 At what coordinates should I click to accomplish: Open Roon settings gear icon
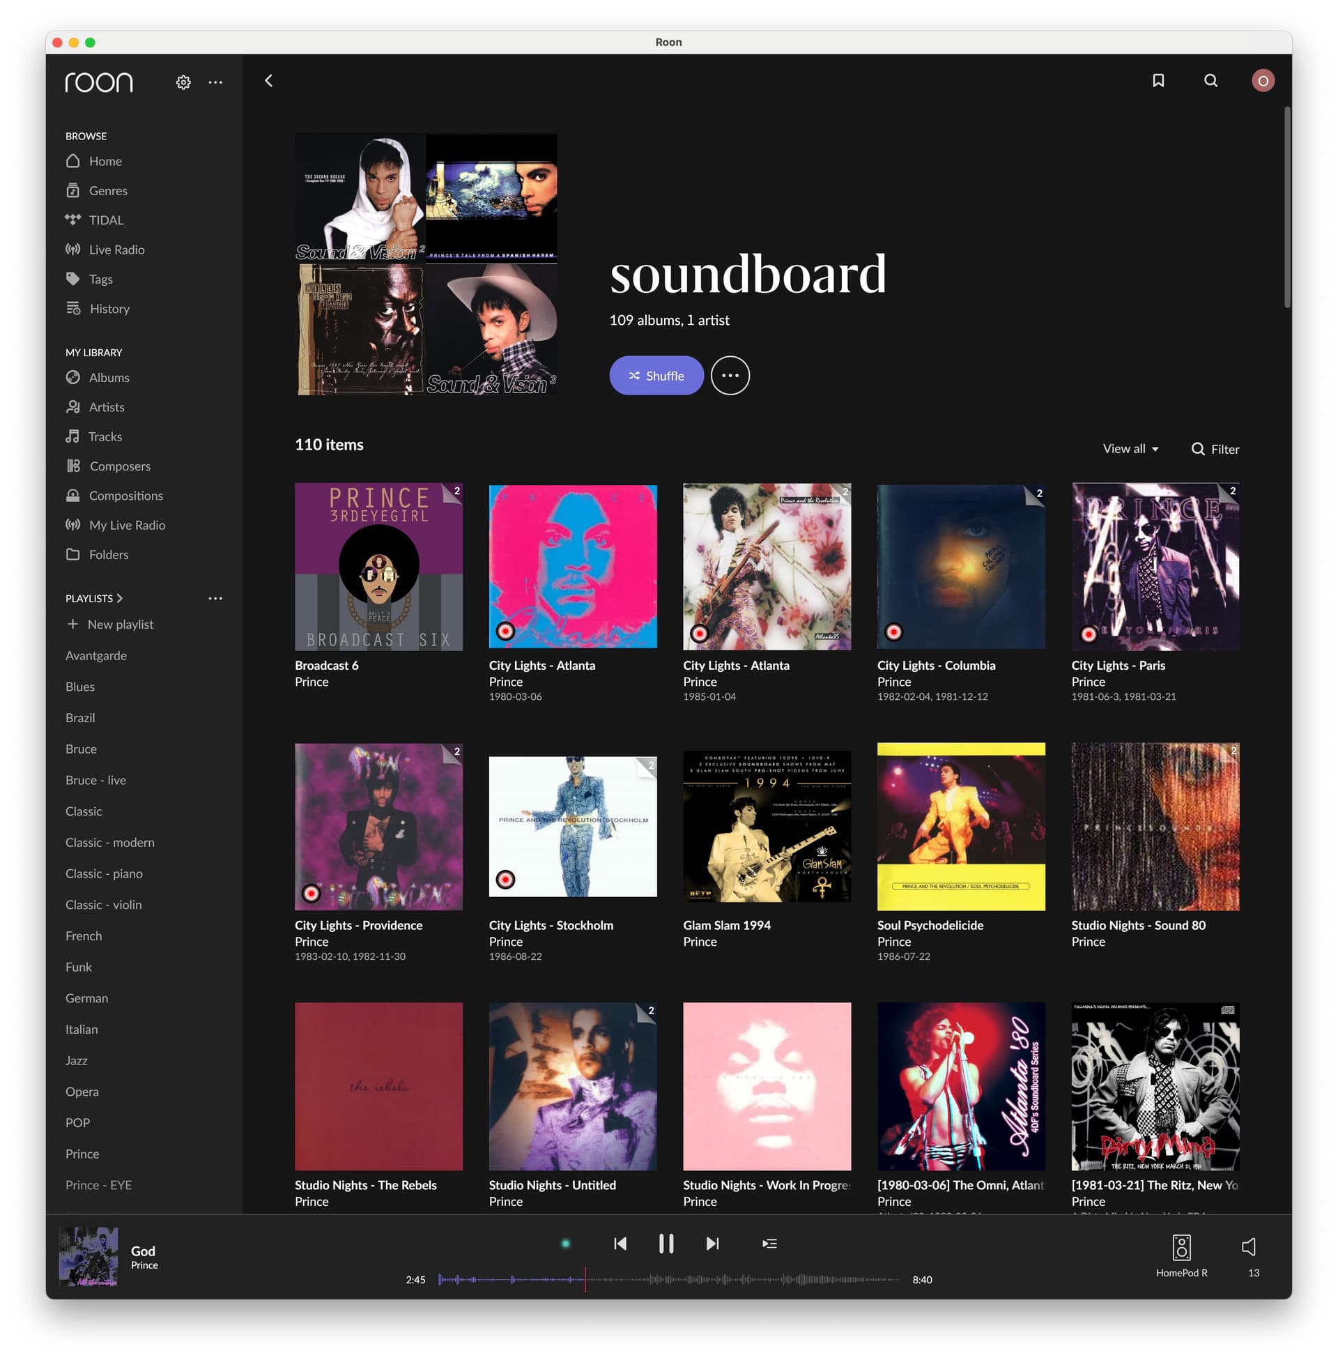pos(183,82)
